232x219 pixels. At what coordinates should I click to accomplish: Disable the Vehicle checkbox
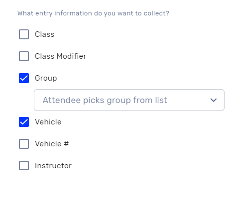pyautogui.click(x=24, y=122)
